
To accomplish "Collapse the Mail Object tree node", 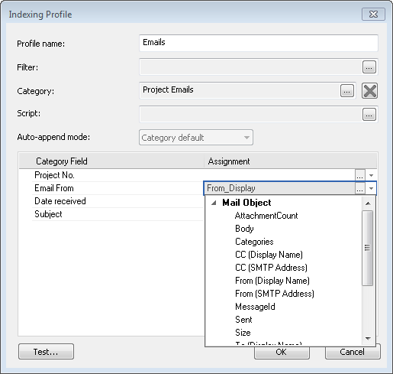I will tap(214, 203).
